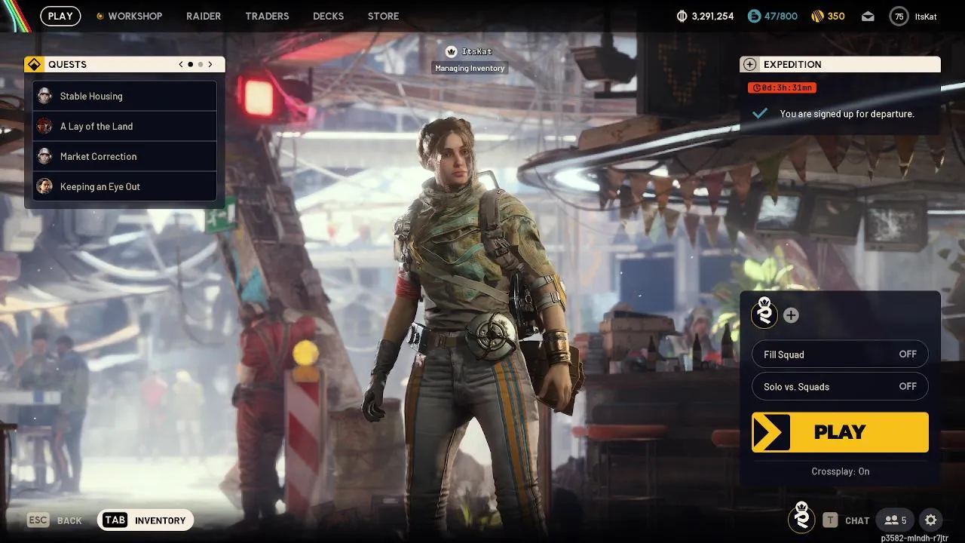This screenshot has height=543, width=965.
Task: Go to previous quests page arrow
Action: click(181, 64)
